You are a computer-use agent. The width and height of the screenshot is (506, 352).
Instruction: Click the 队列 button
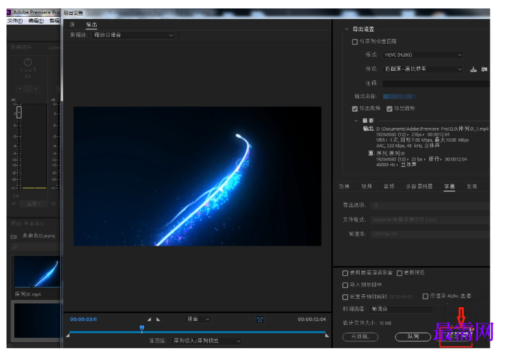412,336
